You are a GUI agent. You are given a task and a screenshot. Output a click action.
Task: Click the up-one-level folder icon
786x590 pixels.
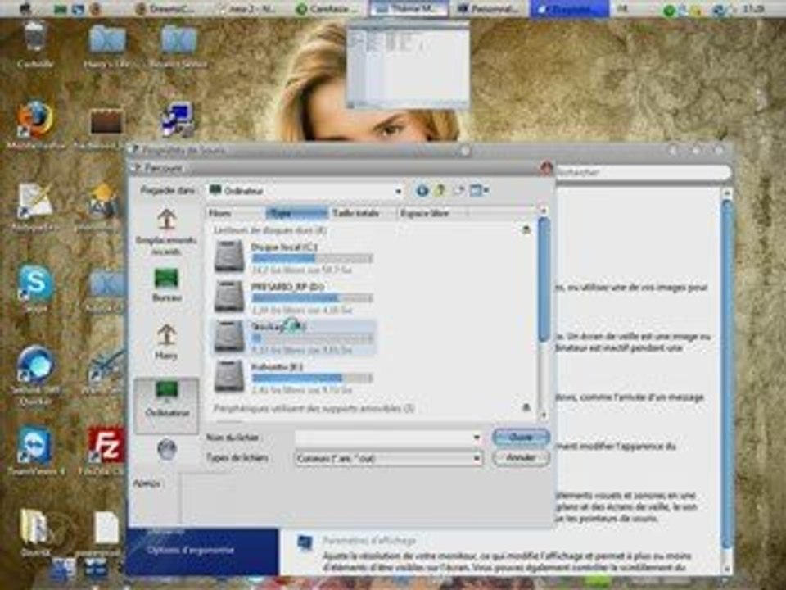pyautogui.click(x=440, y=190)
